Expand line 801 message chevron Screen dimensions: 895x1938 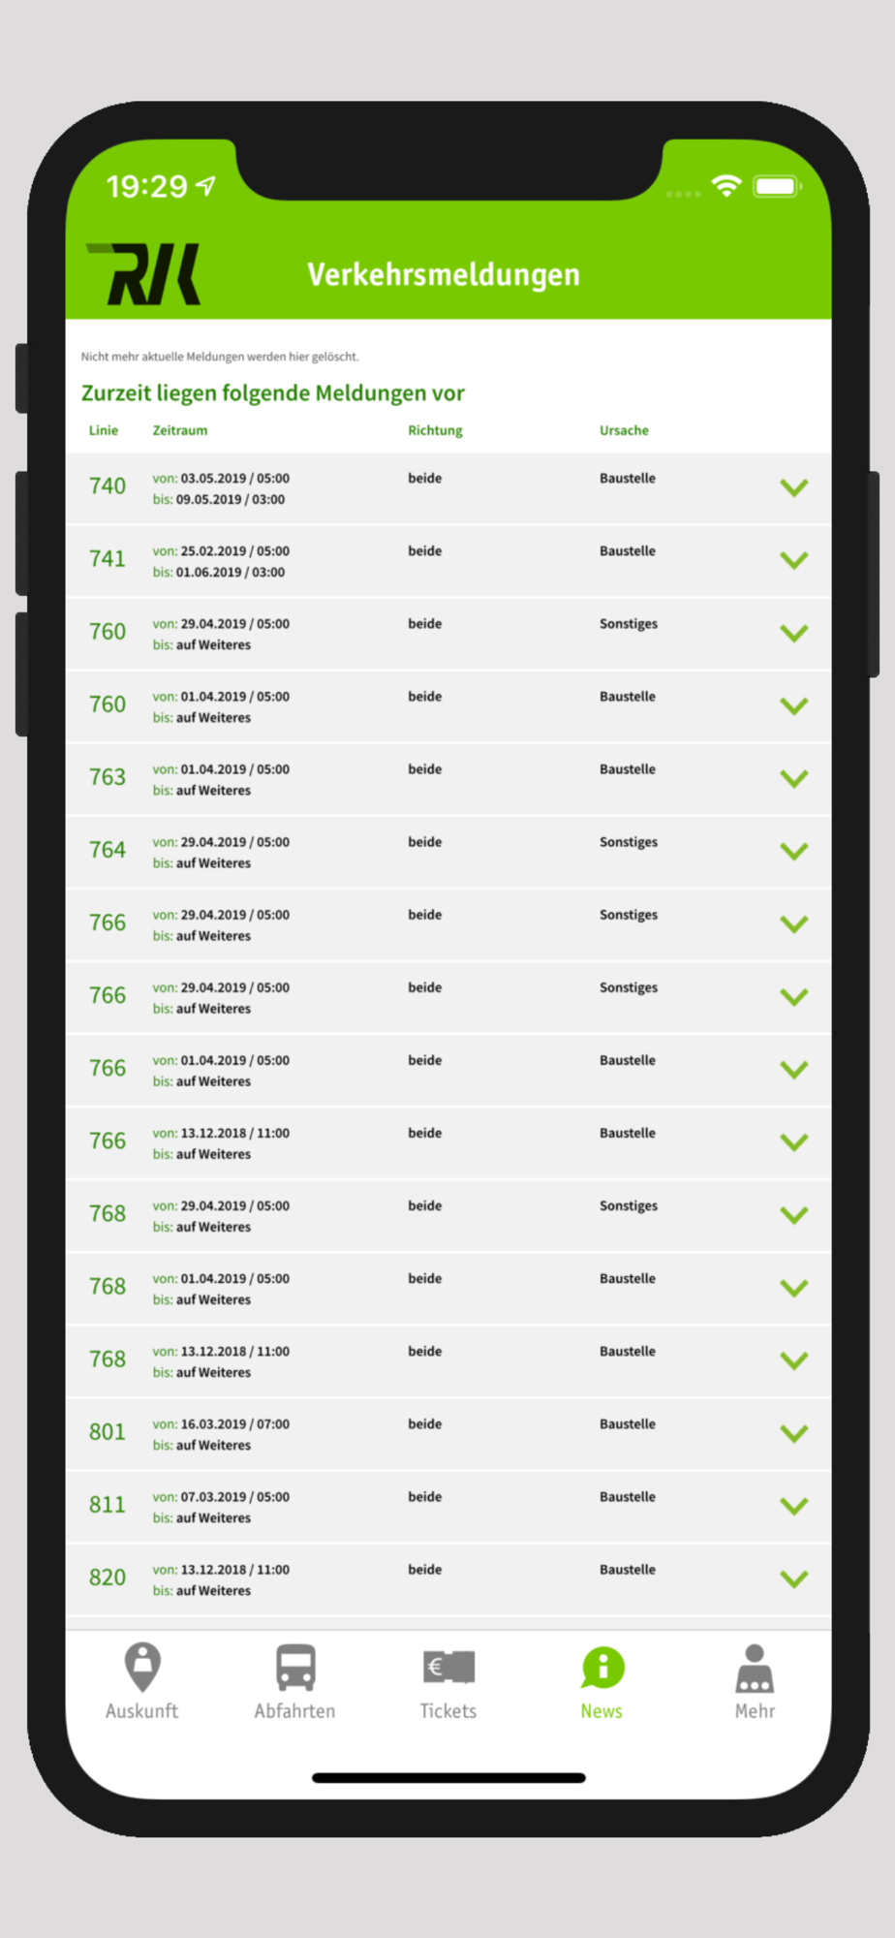coord(793,1433)
